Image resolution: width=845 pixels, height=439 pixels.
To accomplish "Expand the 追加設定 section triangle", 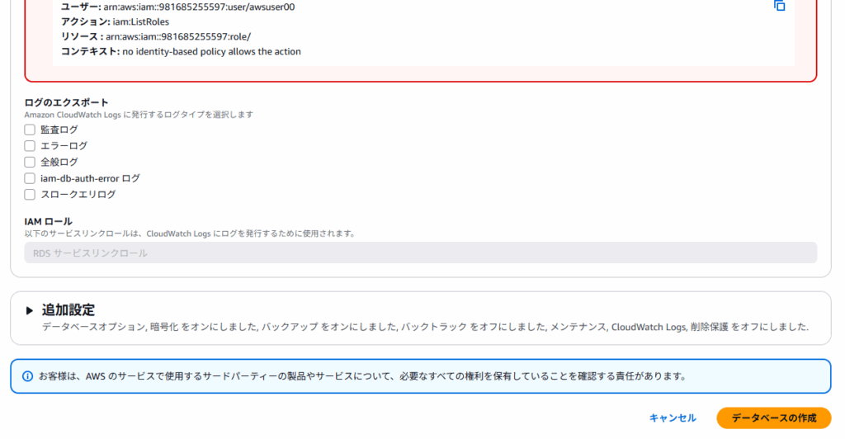I will [x=29, y=310].
